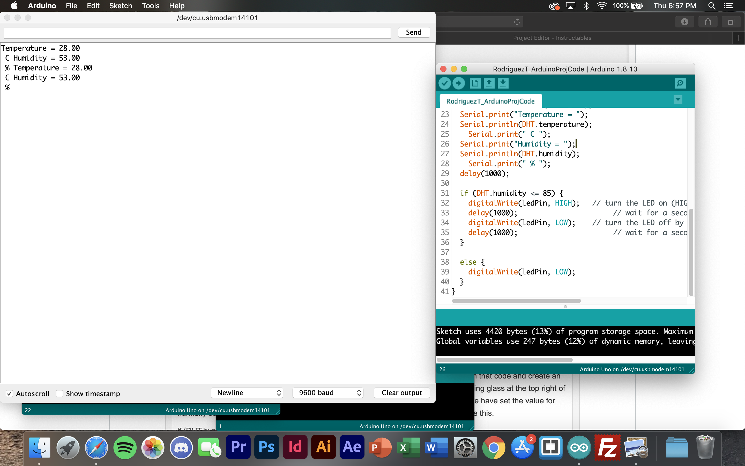Click the code editor horizontal scrollbar

(516, 301)
